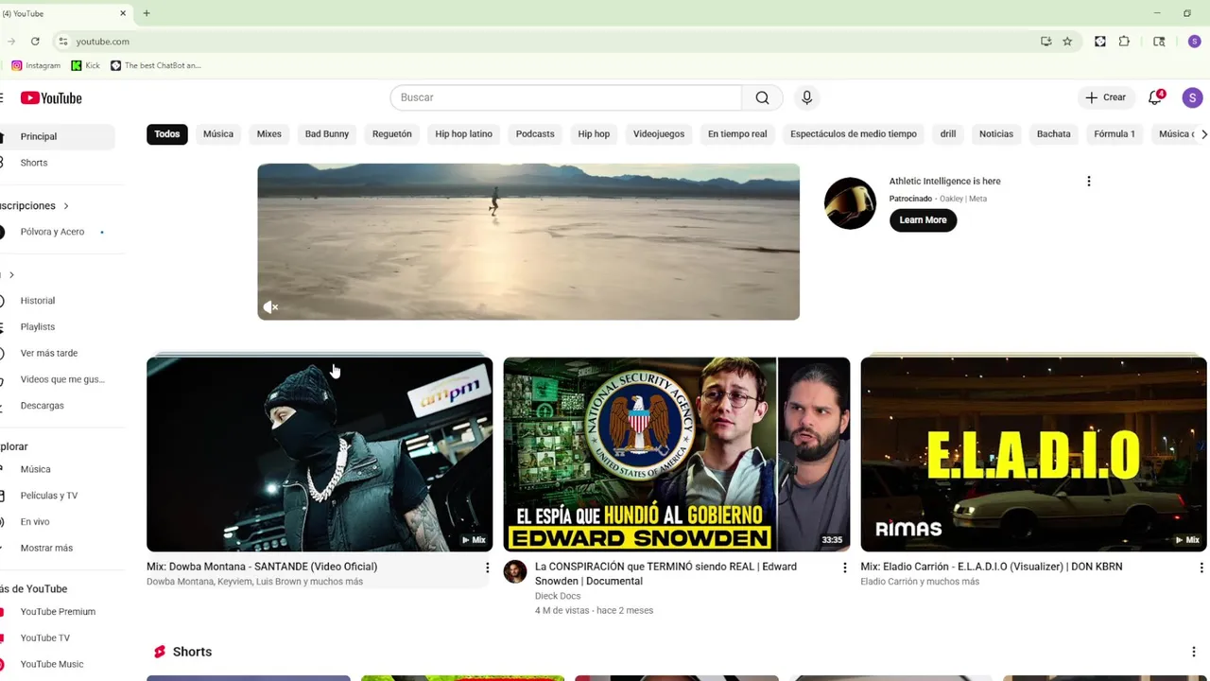Click the YouTube logo
Viewport: 1210px width, 681px height.
point(51,98)
